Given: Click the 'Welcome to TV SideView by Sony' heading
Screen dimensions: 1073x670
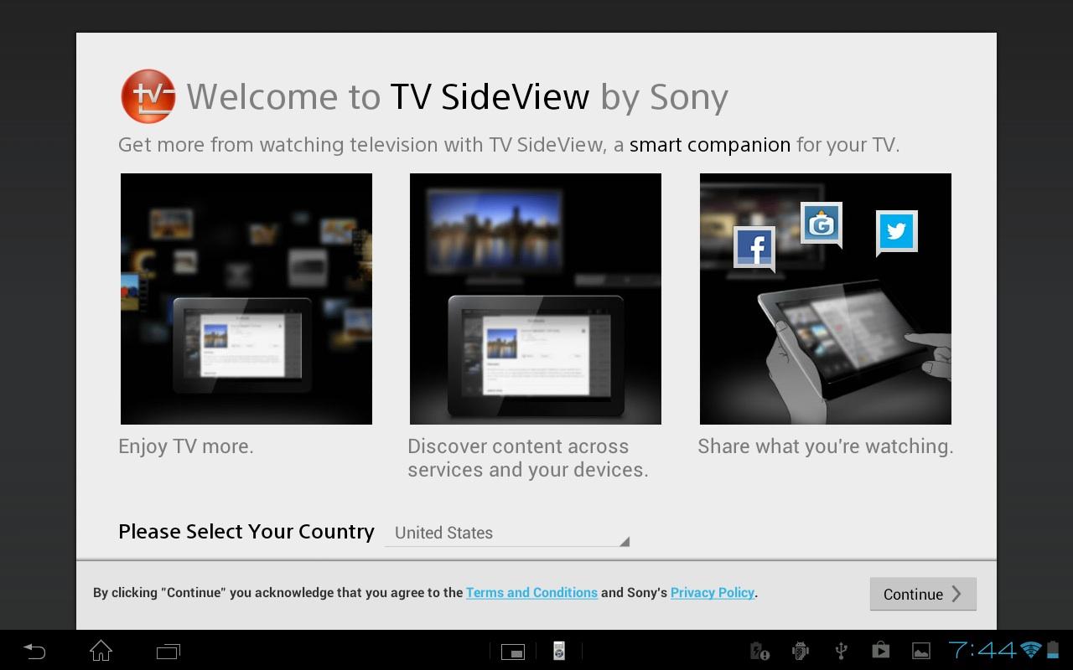Looking at the screenshot, I should pyautogui.click(x=457, y=97).
